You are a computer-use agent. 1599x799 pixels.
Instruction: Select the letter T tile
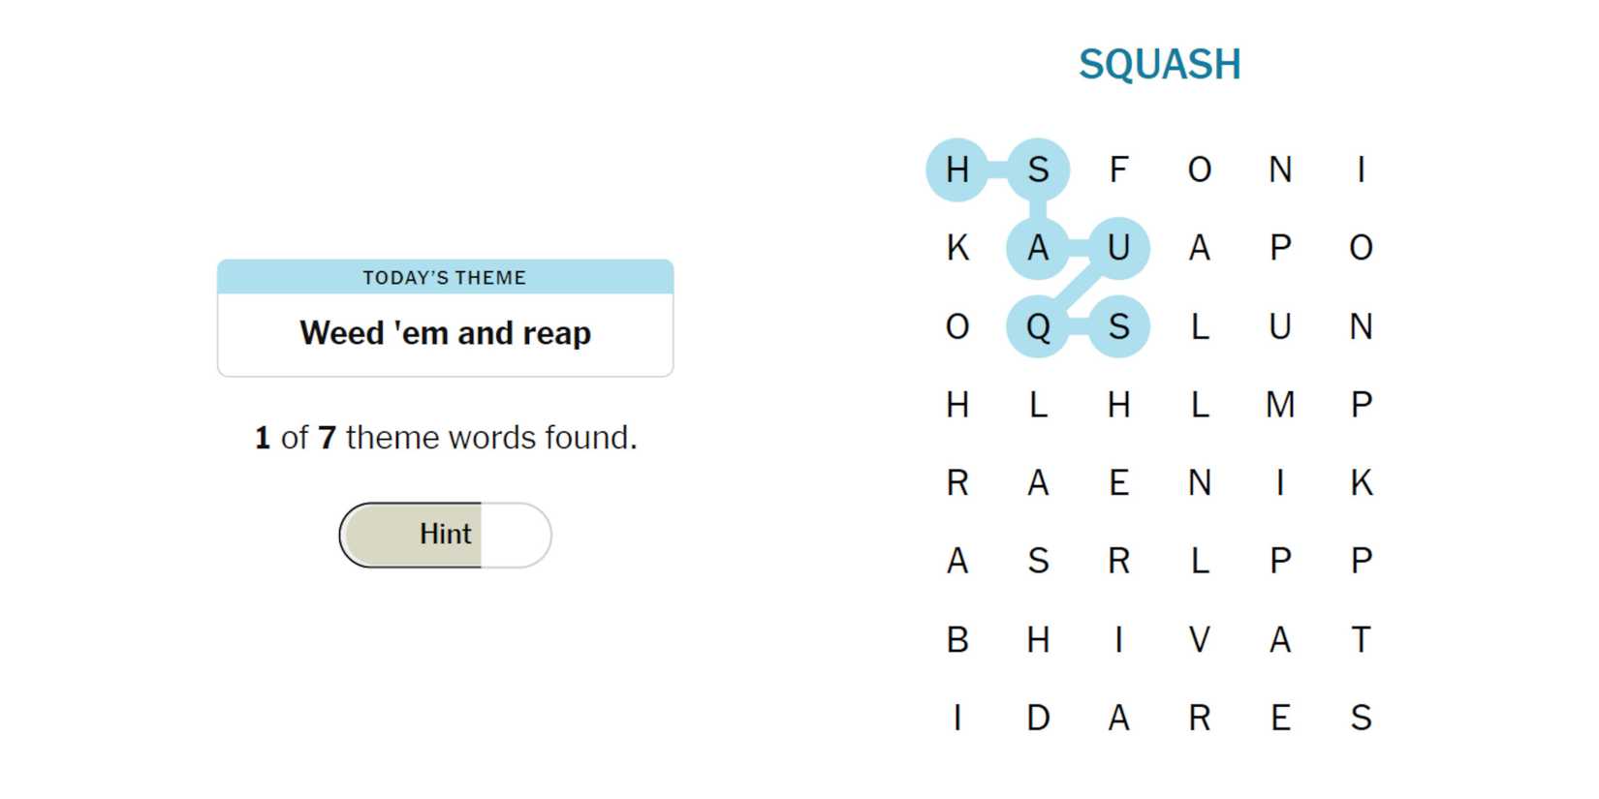[x=1361, y=640]
